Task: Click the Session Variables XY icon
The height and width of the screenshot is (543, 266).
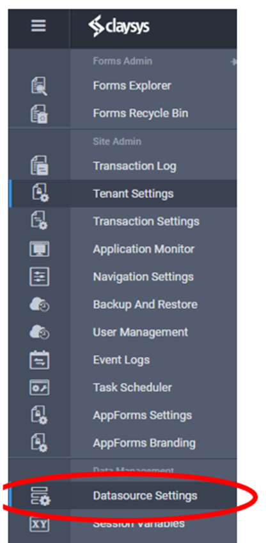Action: pos(39,524)
